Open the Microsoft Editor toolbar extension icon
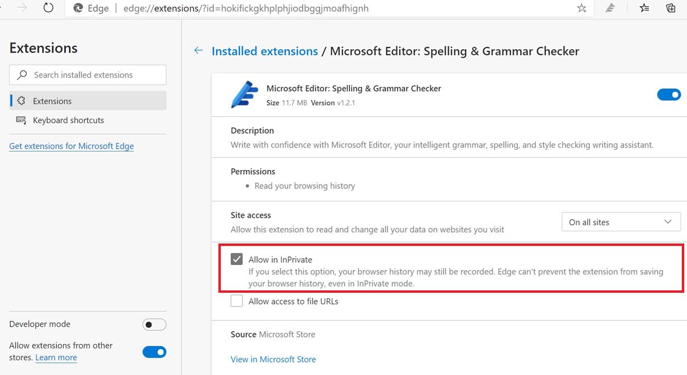This screenshot has width=687, height=375. tap(610, 8)
